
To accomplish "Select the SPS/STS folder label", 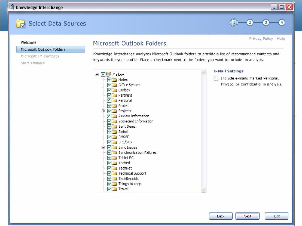I will tap(125, 142).
